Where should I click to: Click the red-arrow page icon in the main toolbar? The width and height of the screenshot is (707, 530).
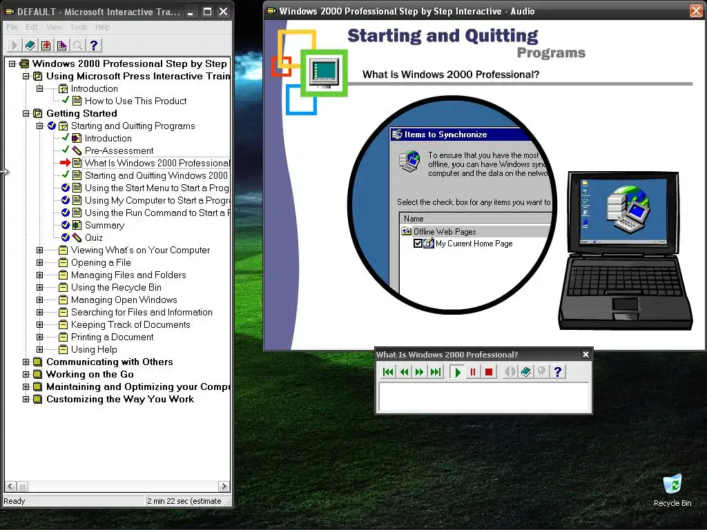[x=46, y=45]
